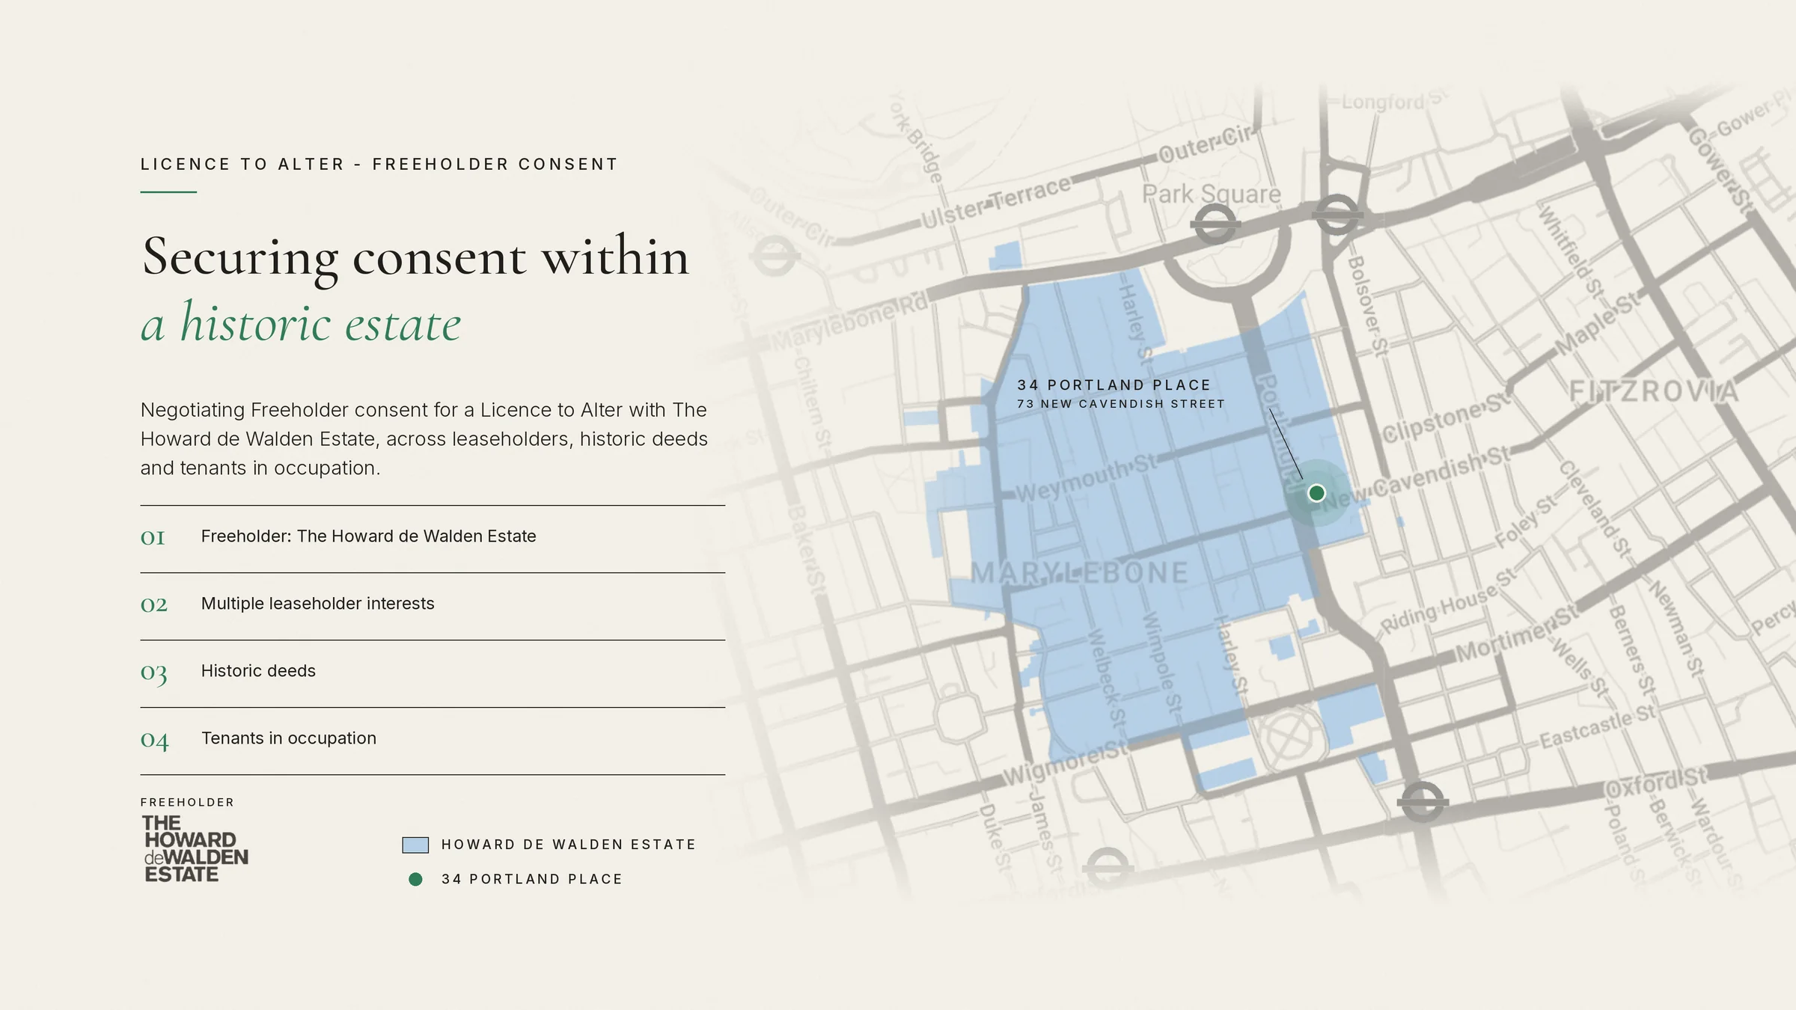This screenshot has width=1796, height=1010.
Task: Click the 'Marylebone Rd' street label
Action: (850, 323)
